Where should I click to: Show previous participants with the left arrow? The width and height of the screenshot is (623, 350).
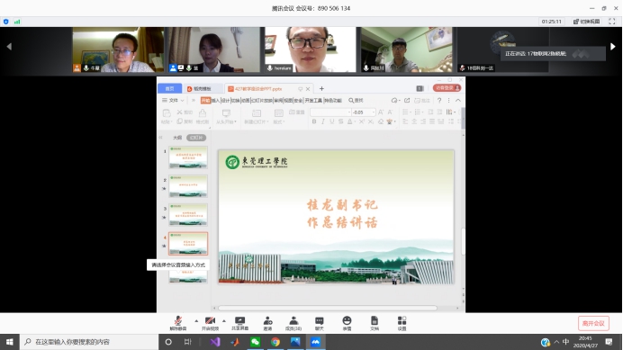point(9,47)
